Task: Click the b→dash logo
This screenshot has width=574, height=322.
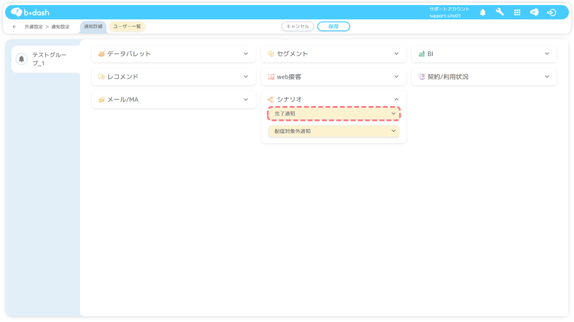Action: click(30, 13)
